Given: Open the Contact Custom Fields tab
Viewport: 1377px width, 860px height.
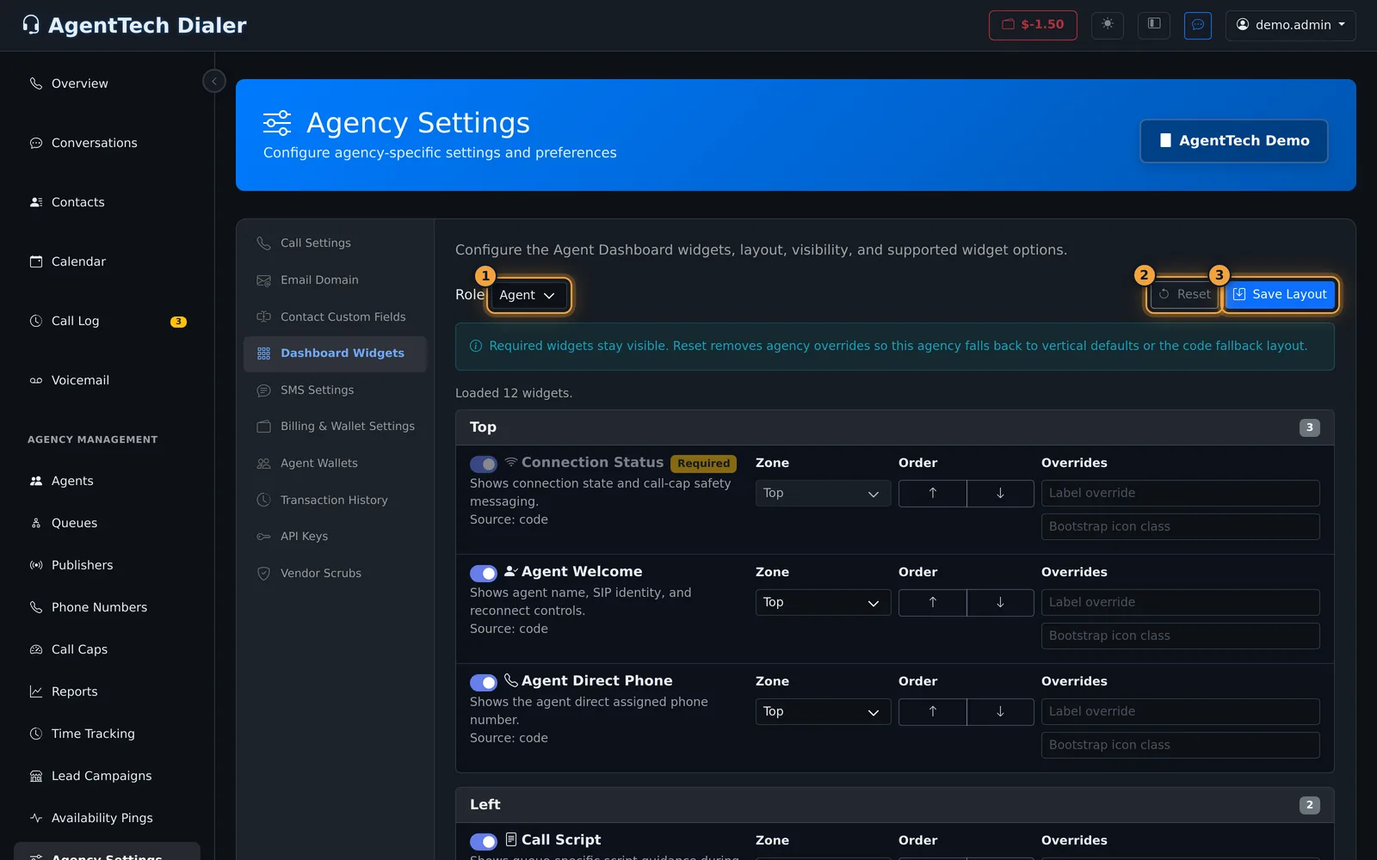Looking at the screenshot, I should pyautogui.click(x=335, y=317).
